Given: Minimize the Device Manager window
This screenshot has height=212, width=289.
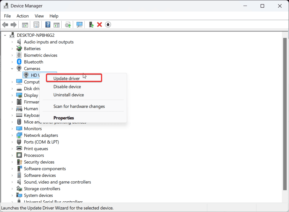Looking at the screenshot, I should (245, 6).
